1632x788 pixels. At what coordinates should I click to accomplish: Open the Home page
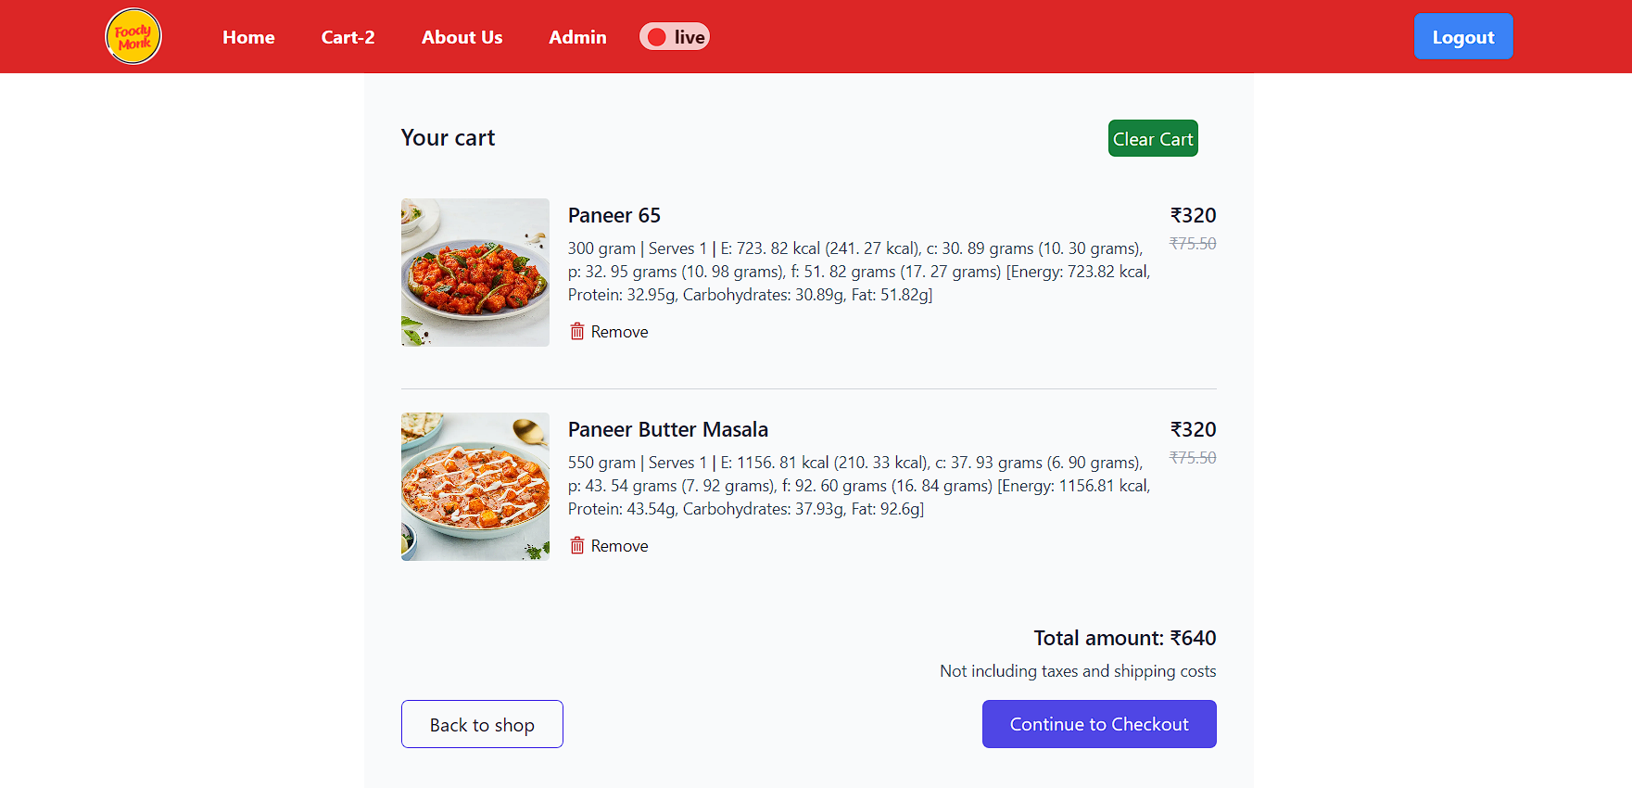point(247,37)
